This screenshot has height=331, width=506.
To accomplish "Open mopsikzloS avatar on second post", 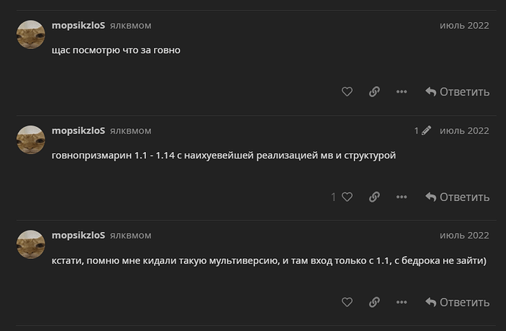I will pyautogui.click(x=31, y=139).
